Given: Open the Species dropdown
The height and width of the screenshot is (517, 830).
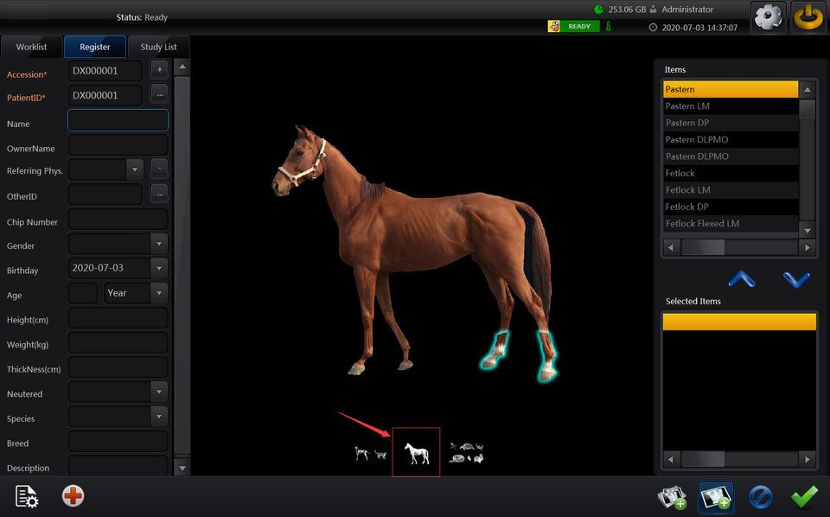Looking at the screenshot, I should tap(158, 418).
